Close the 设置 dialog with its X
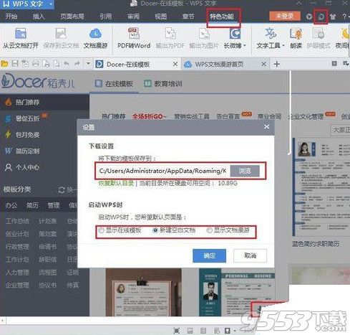The height and width of the screenshot is (335, 350). (267, 127)
